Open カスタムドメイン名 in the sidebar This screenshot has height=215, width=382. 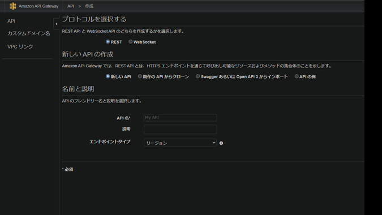(x=29, y=33)
